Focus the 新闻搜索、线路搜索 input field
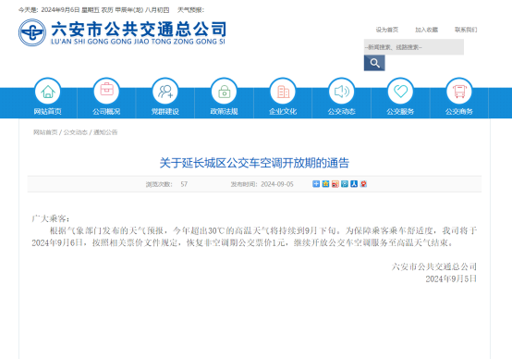Image resolution: width=512 pixels, height=359 pixels. 414,47
